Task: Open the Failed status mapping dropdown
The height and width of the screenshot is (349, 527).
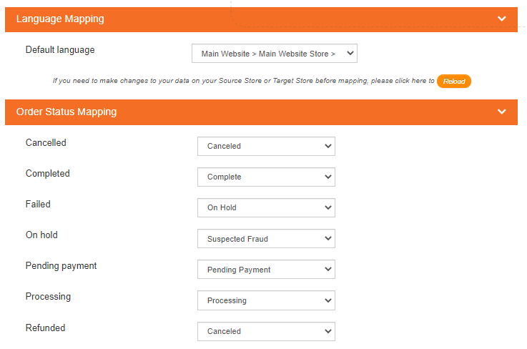Action: point(266,208)
